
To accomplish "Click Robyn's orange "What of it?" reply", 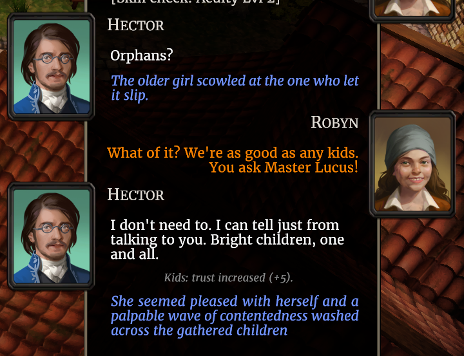I will click(x=233, y=160).
